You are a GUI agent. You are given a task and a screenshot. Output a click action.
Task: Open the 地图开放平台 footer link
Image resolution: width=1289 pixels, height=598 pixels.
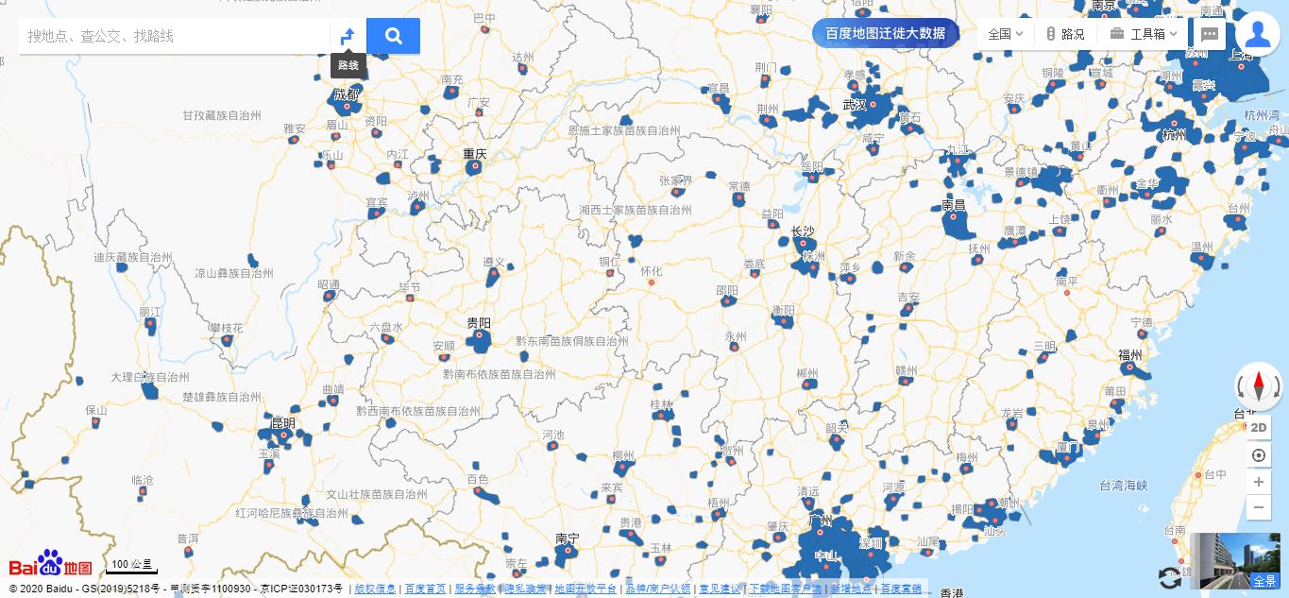coord(585,589)
